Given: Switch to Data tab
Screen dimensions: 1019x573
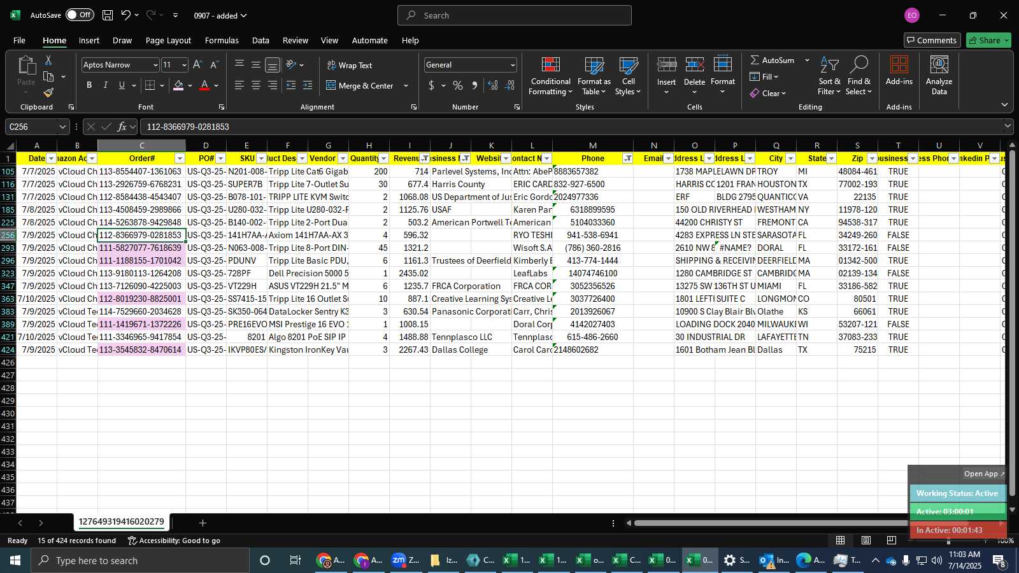Looking at the screenshot, I should point(260,40).
